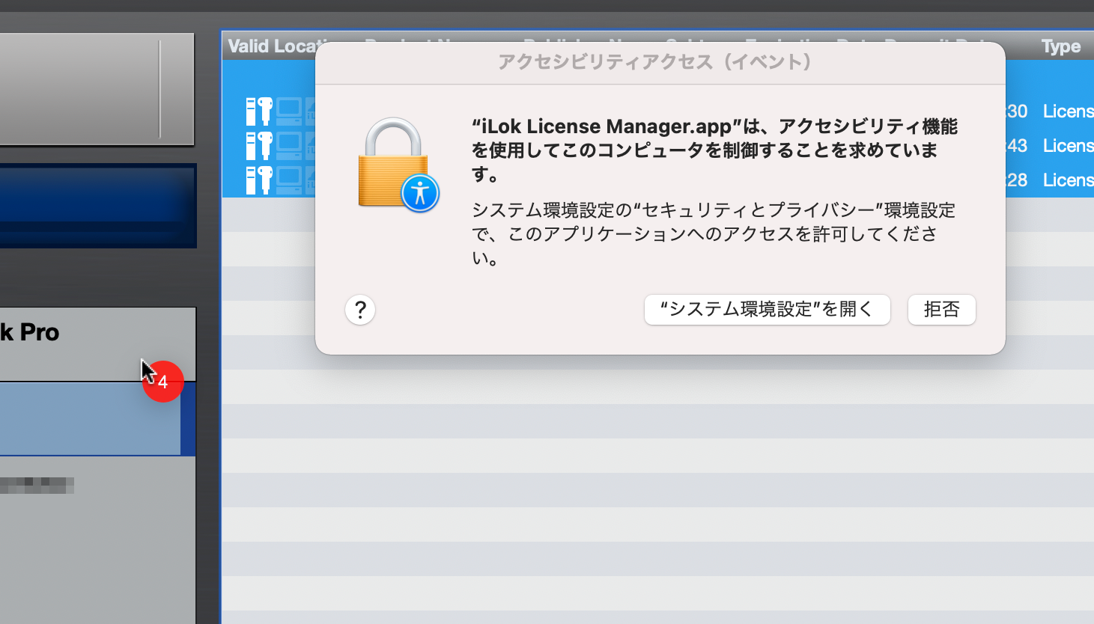Viewport: 1094px width, 624px height.
Task: Open help with the question mark button
Action: click(x=360, y=310)
